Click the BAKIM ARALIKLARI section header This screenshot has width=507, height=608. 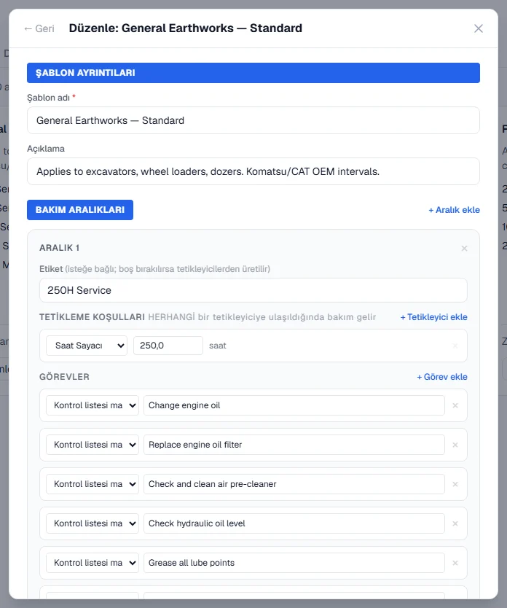click(x=80, y=210)
